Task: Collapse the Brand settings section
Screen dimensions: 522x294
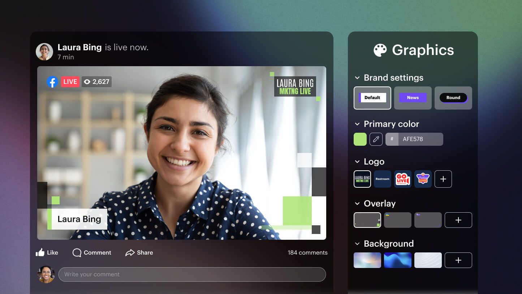Action: pyautogui.click(x=357, y=77)
